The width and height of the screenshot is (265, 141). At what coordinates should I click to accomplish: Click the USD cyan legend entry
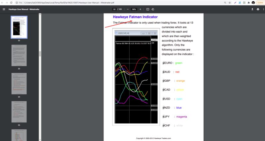(172, 99)
